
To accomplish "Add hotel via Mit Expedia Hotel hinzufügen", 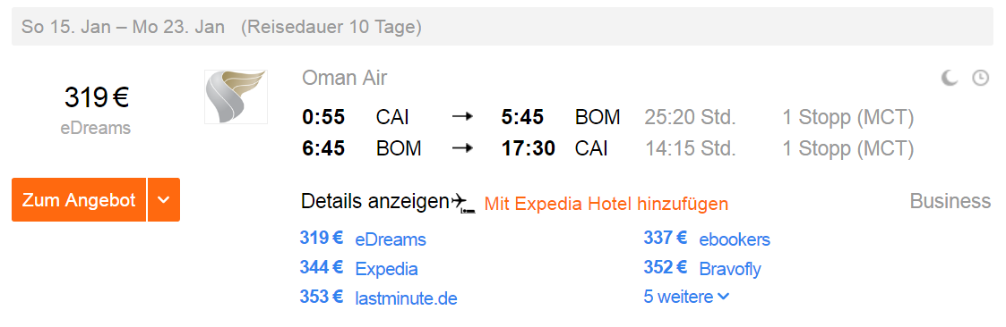I will click(606, 204).
